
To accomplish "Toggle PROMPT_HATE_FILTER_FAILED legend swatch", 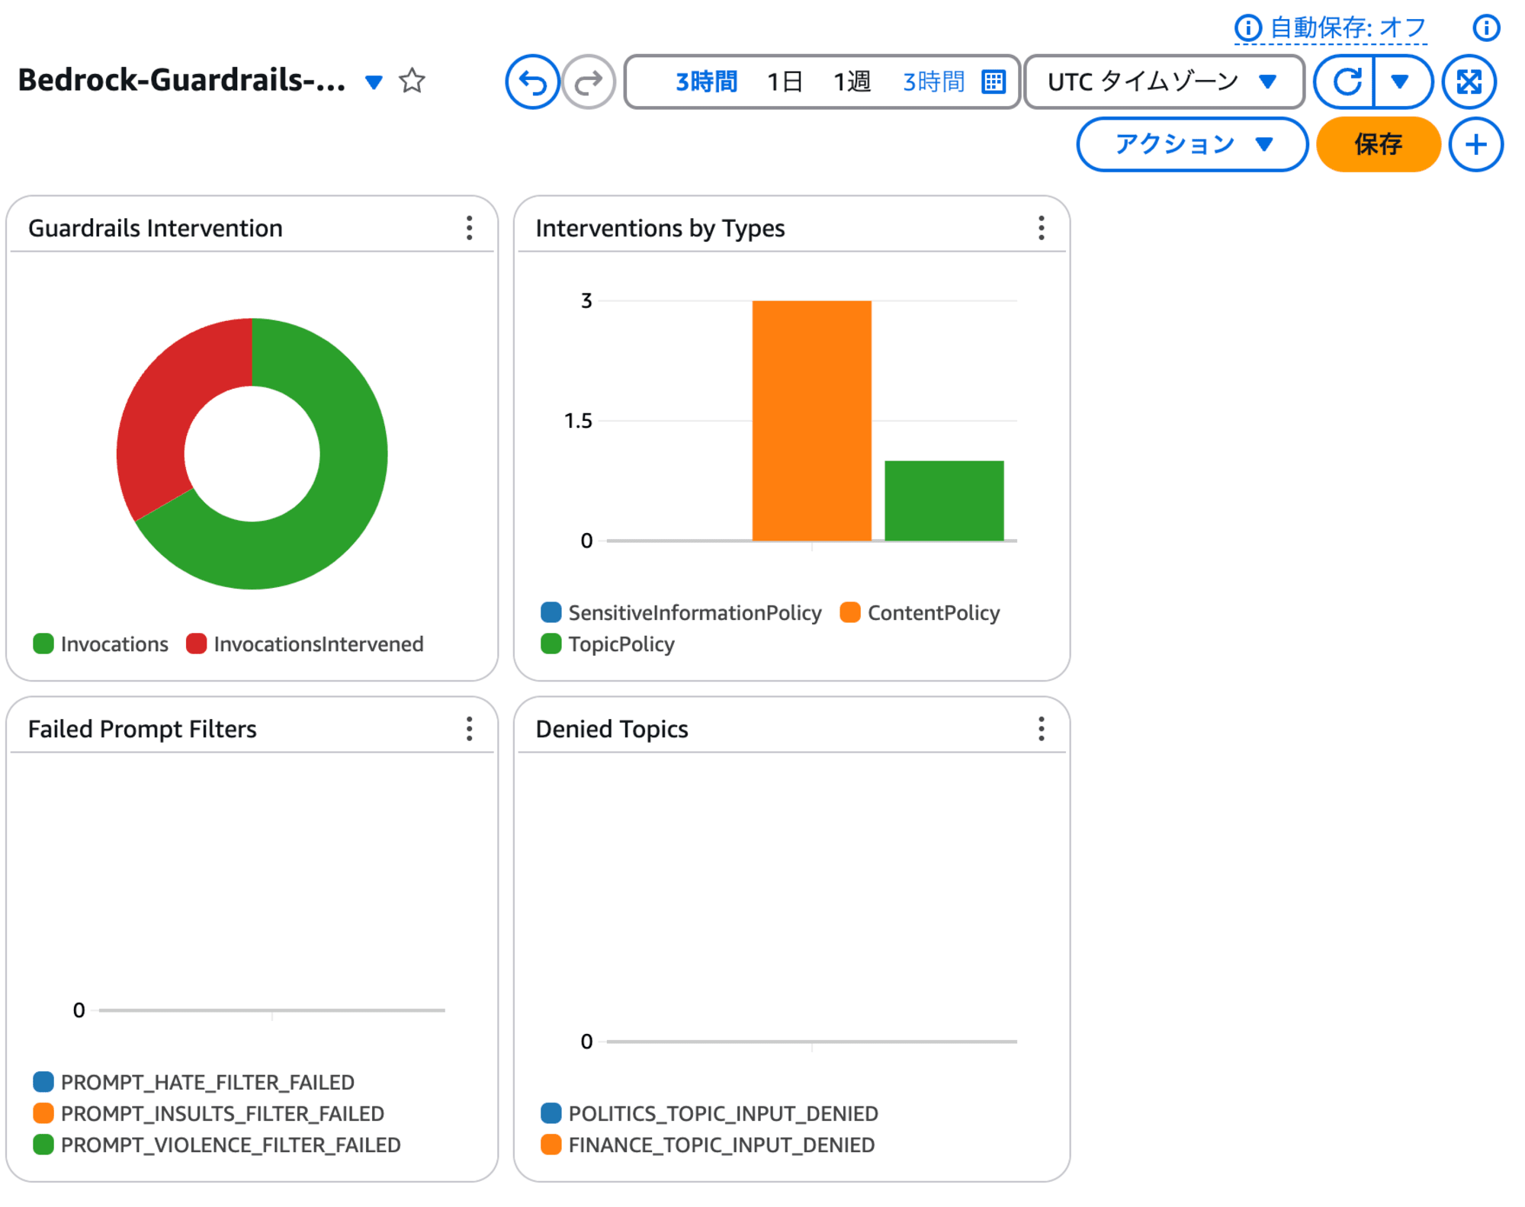I will coord(43,1081).
